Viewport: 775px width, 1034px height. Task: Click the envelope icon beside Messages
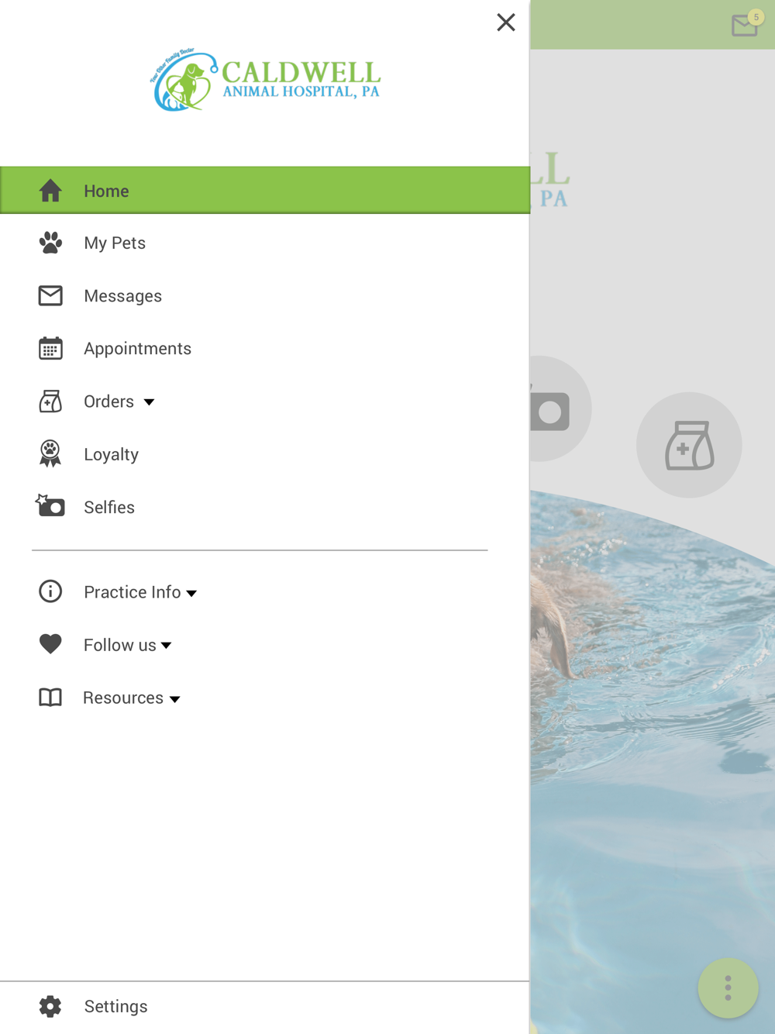[50, 296]
